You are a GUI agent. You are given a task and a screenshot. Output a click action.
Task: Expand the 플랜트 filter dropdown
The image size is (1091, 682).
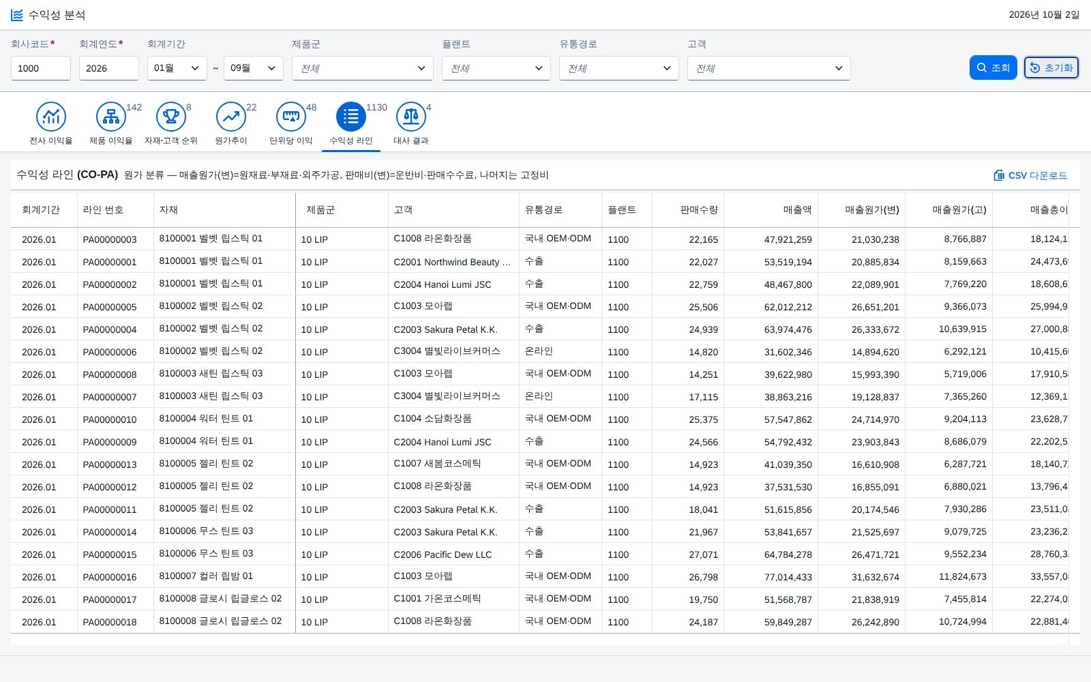tap(496, 68)
